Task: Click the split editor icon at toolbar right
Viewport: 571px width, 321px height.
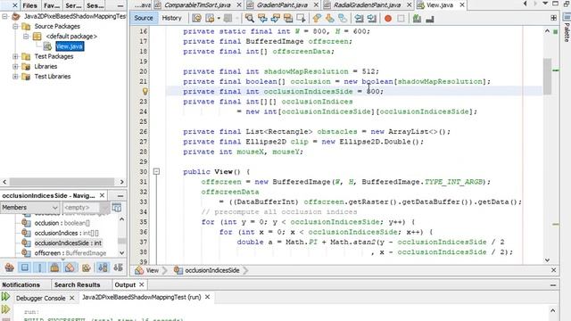Action: 553,18
